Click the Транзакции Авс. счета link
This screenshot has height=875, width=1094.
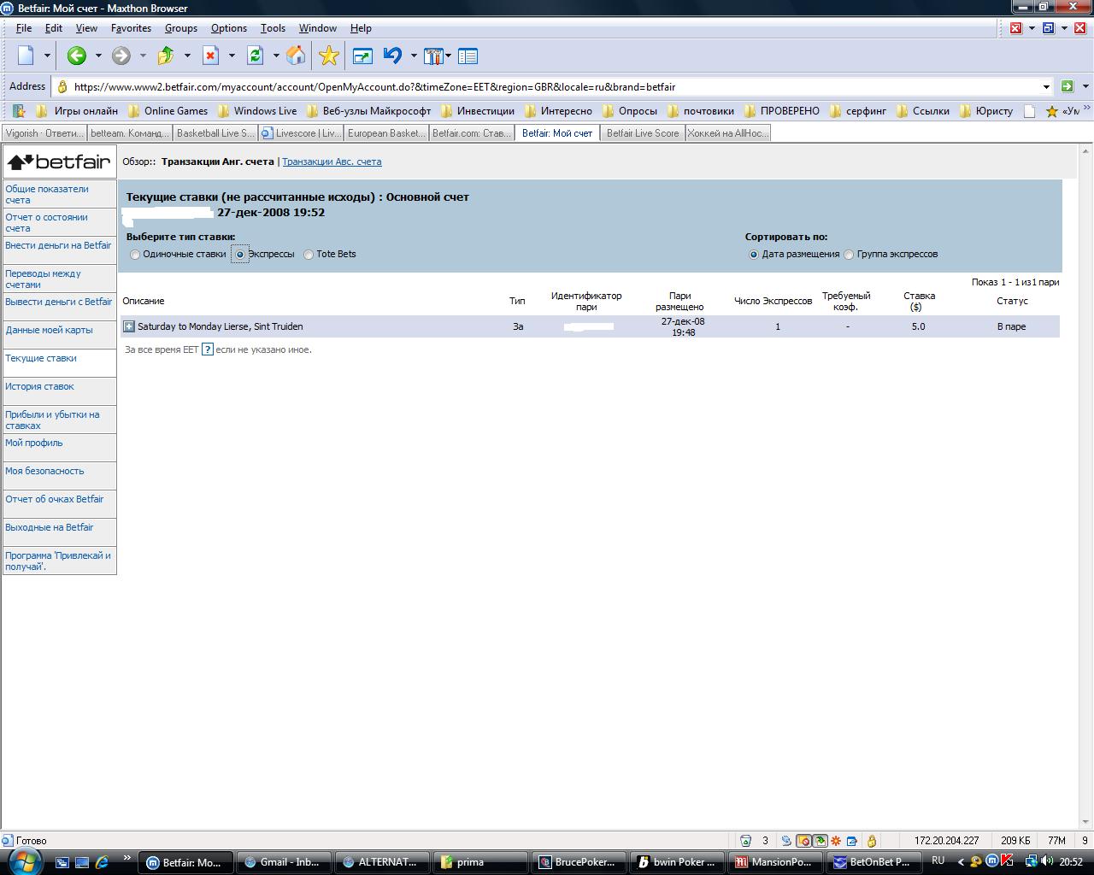click(x=332, y=161)
